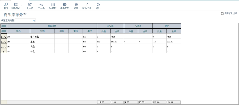Open the 列表方式 list mode icon
This screenshot has height=105, width=239.
click(x=16, y=5)
